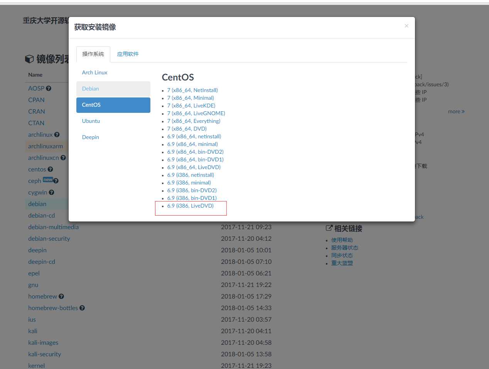Close the 获取安装镜像 dialog with the X
The height and width of the screenshot is (369, 489).
[x=406, y=26]
